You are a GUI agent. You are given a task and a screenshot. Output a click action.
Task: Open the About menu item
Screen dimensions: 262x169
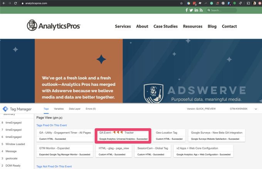(142, 26)
